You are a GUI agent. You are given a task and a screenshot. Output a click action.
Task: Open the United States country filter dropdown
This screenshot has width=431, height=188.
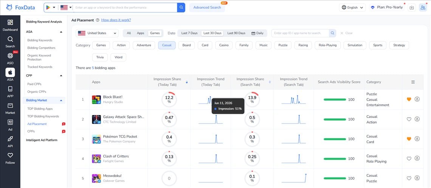[x=97, y=33]
